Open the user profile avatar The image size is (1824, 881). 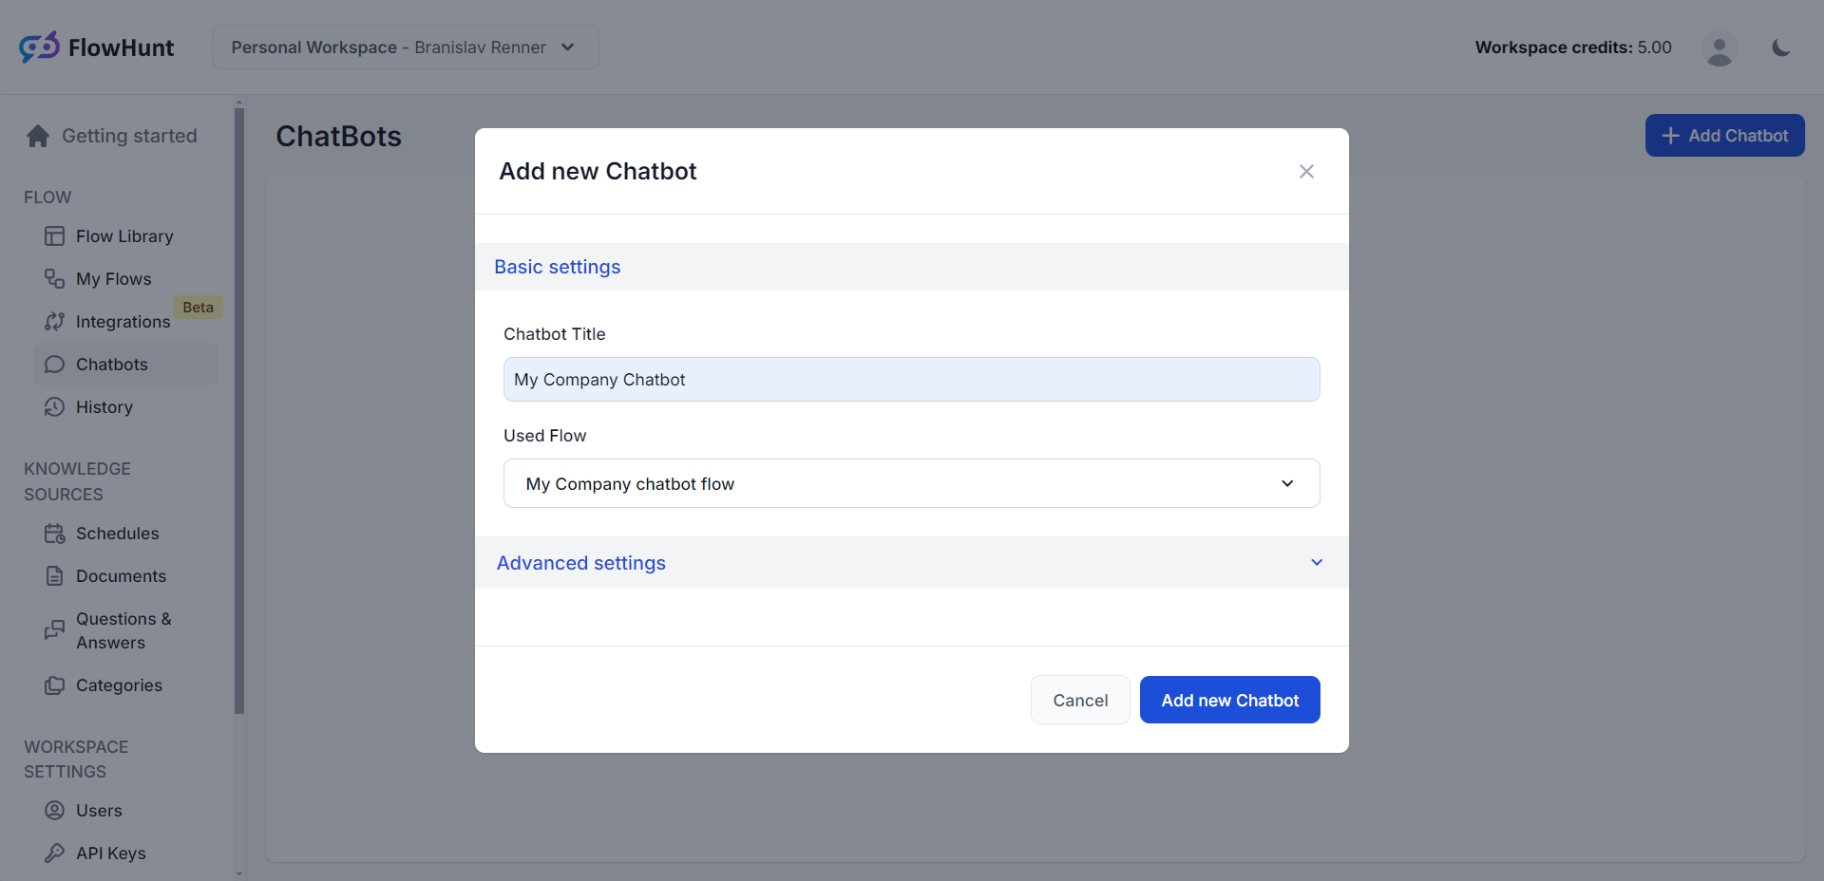(1719, 47)
